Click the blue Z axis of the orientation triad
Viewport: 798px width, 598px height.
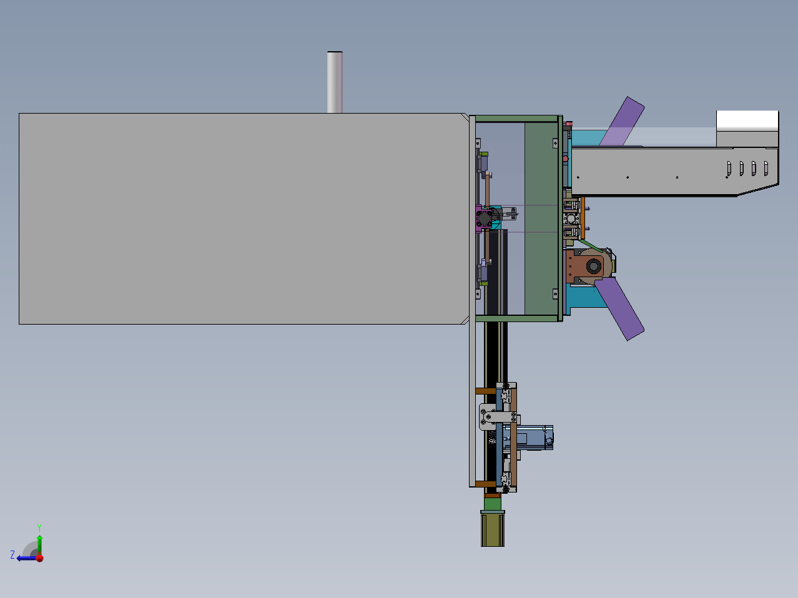click(26, 558)
